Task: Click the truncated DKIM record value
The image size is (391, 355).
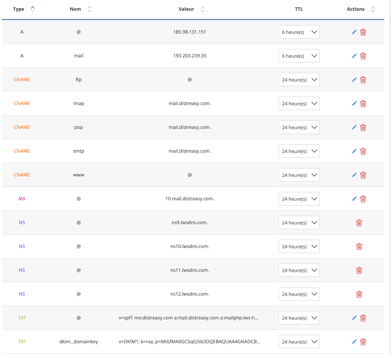Action: pyautogui.click(x=189, y=342)
